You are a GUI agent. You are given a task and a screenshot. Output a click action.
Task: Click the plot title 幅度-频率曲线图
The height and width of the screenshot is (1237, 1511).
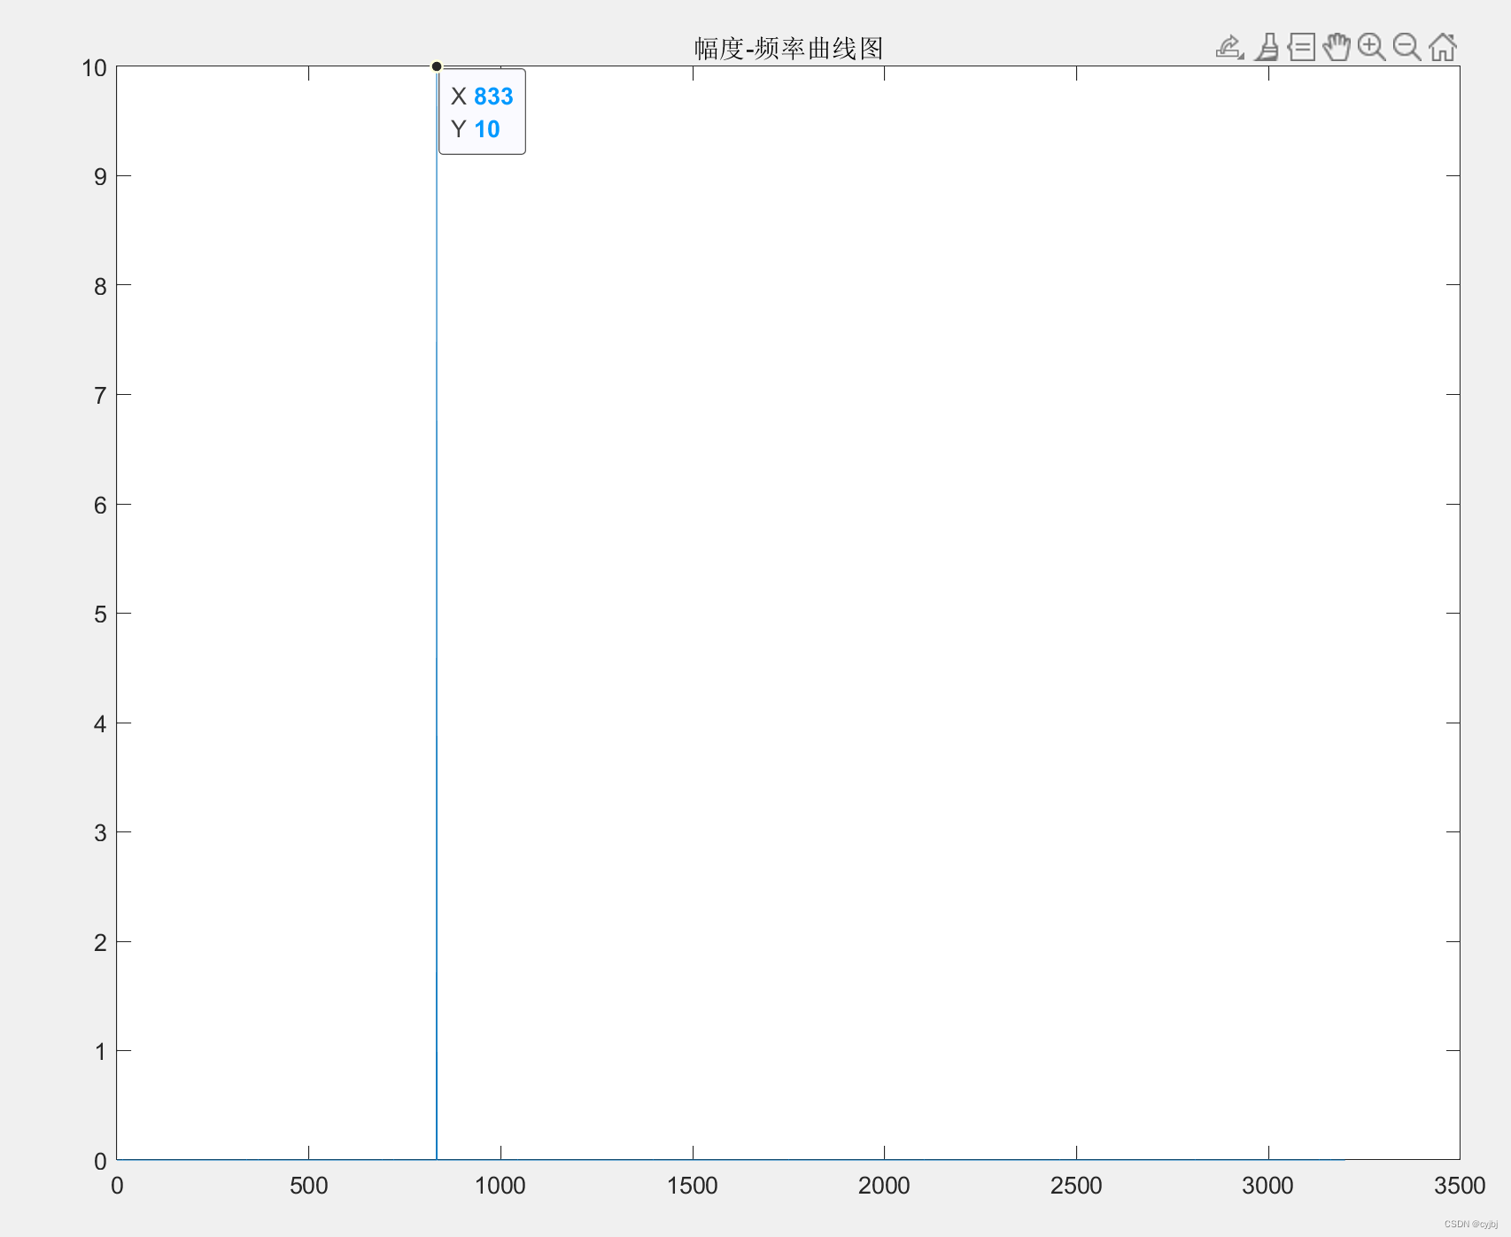point(788,49)
